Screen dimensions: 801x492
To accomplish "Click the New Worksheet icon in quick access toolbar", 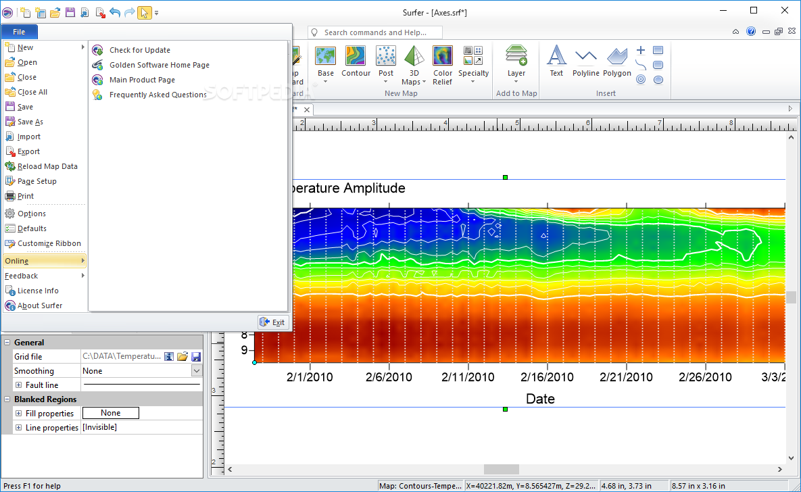I will [x=40, y=13].
